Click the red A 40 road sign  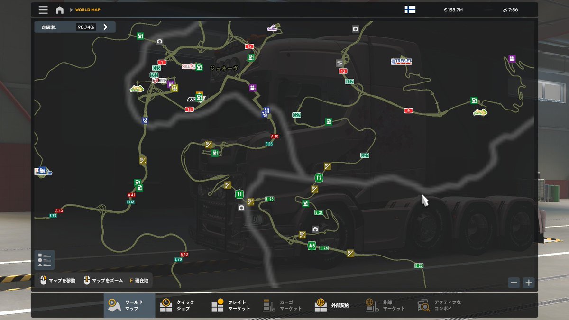(x=275, y=137)
